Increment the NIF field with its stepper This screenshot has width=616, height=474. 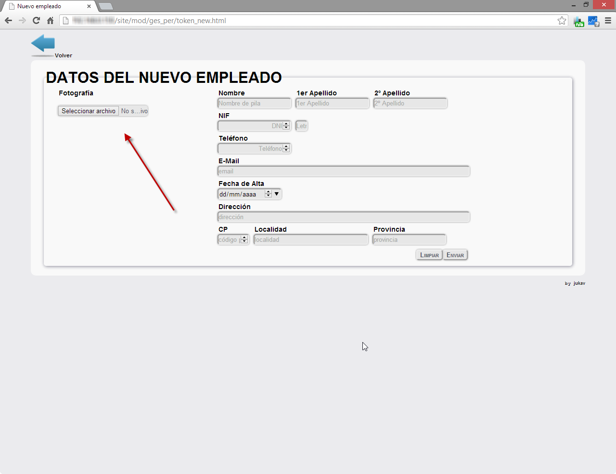coord(287,124)
